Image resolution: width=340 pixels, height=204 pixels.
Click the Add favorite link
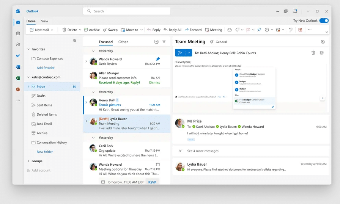pyautogui.click(x=46, y=68)
